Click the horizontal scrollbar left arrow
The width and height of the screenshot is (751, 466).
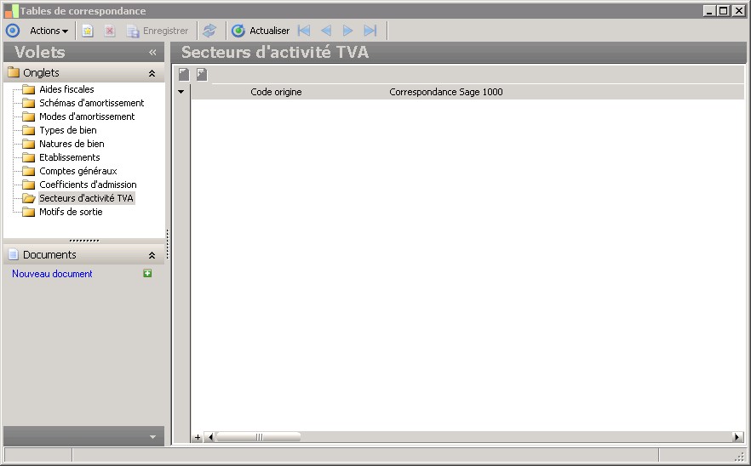coord(209,437)
